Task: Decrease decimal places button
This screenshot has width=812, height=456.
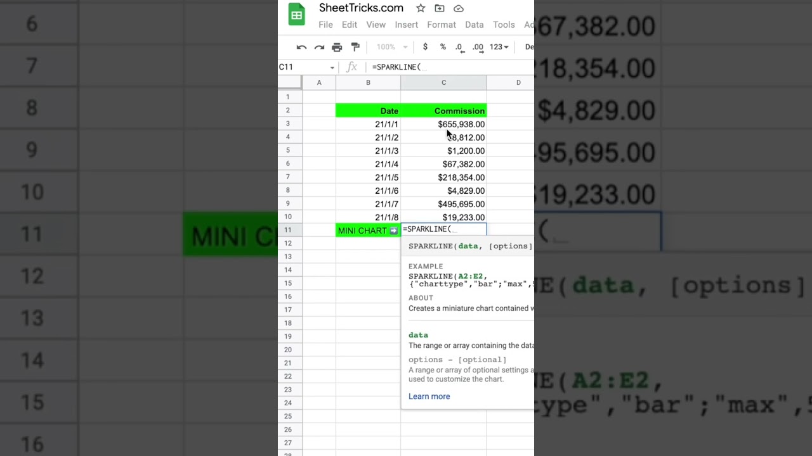Action: 459,47
